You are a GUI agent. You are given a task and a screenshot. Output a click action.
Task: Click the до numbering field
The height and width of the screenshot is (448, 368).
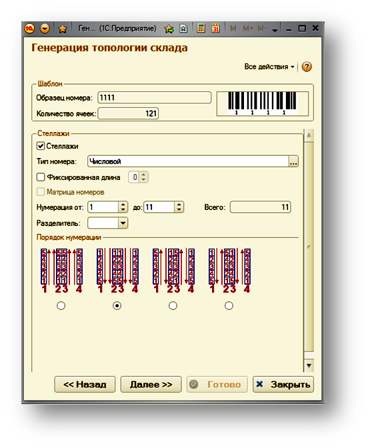tap(159, 207)
